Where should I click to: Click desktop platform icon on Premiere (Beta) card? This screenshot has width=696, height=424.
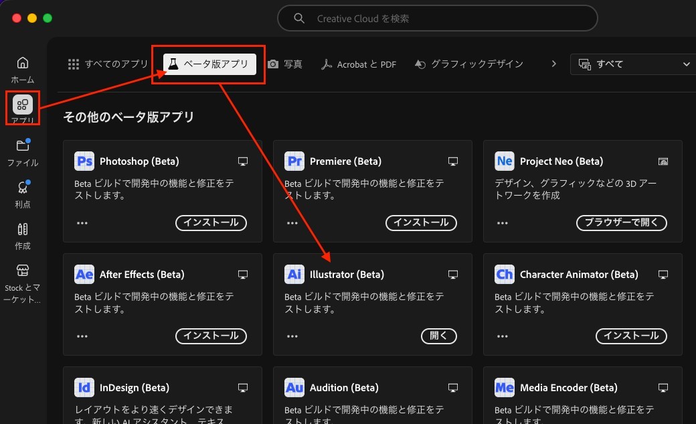[453, 161]
